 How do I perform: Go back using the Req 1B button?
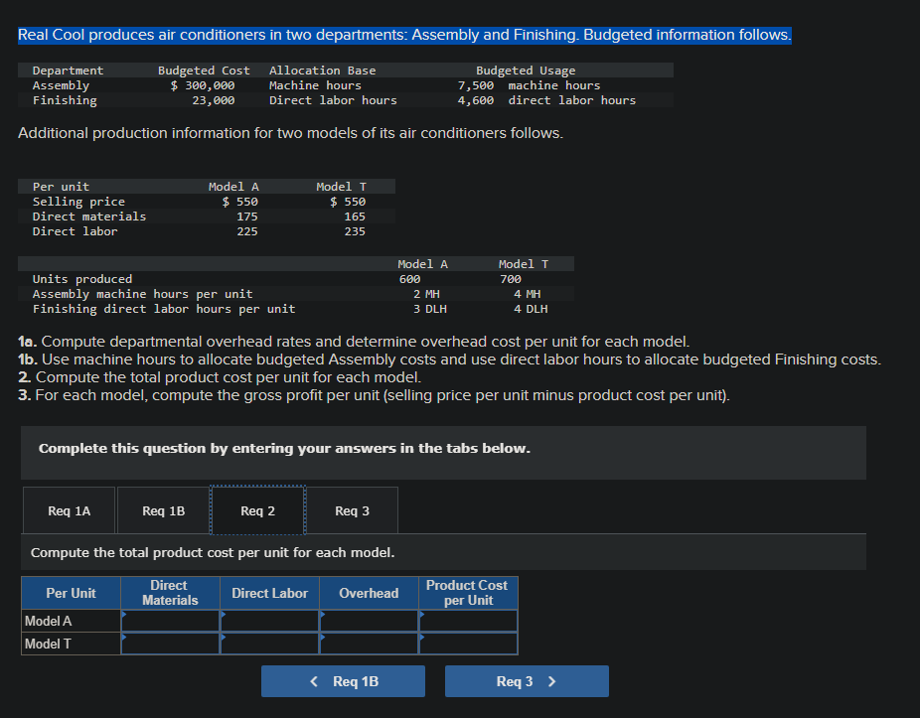(x=343, y=681)
